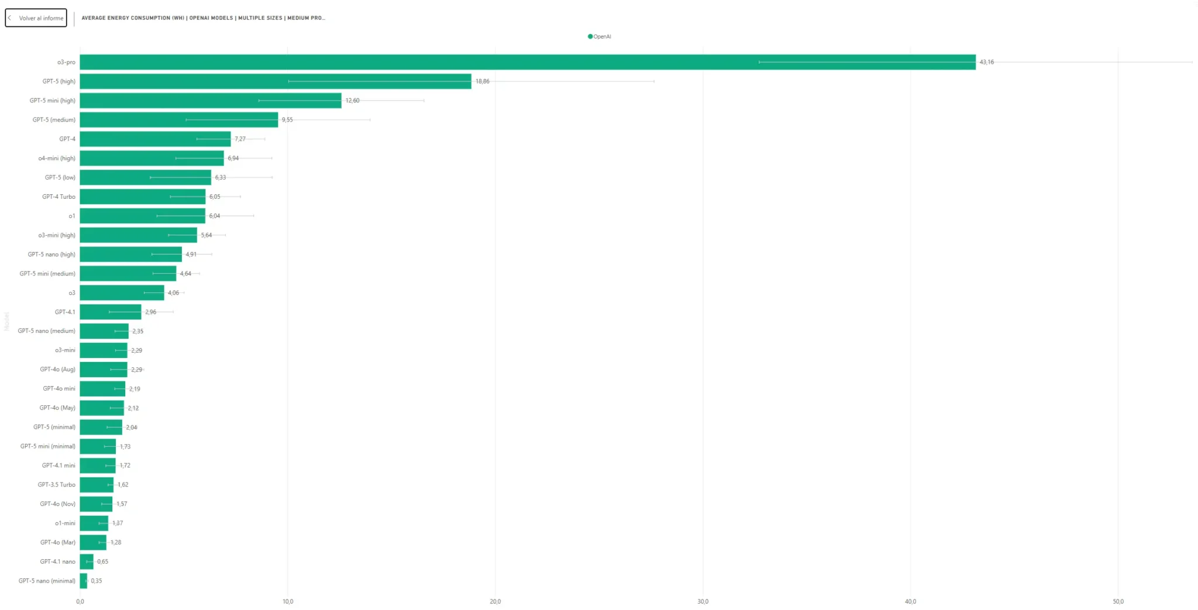Click the 30,0 x-axis tick label
Image resolution: width=1198 pixels, height=610 pixels.
point(703,602)
